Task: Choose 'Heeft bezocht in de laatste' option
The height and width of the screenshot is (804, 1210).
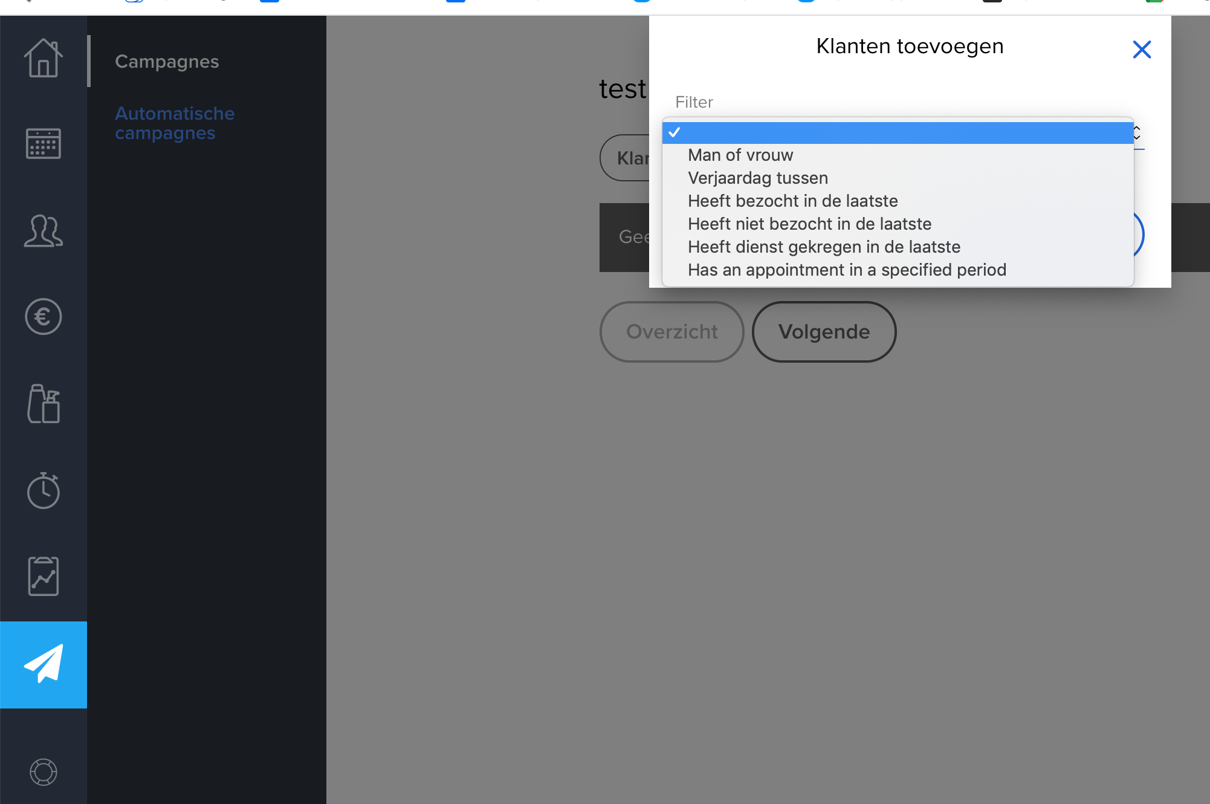Action: (898, 201)
